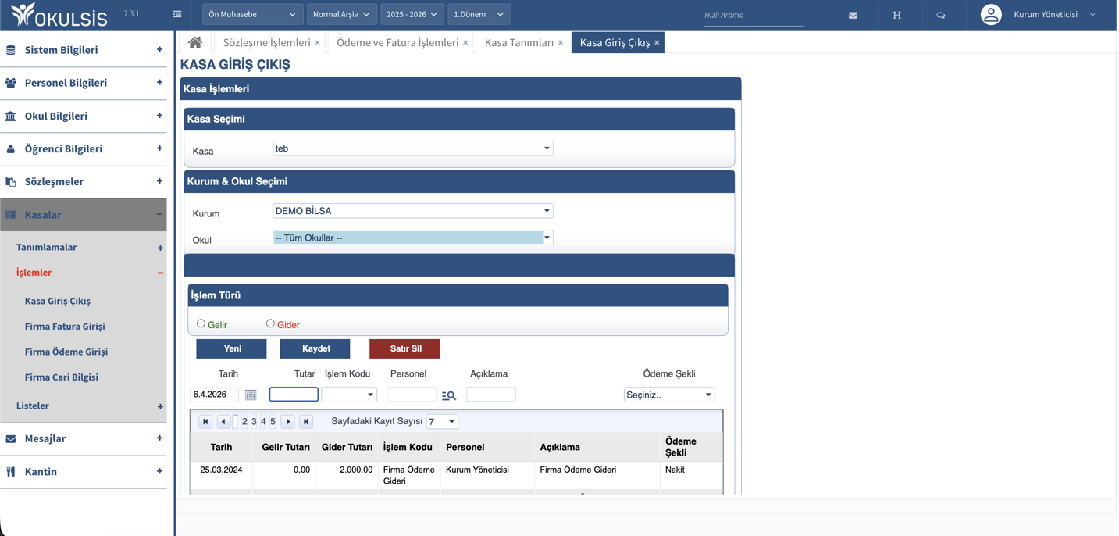Open Firma Fatura Girişi menu item
1119x536 pixels.
[65, 327]
